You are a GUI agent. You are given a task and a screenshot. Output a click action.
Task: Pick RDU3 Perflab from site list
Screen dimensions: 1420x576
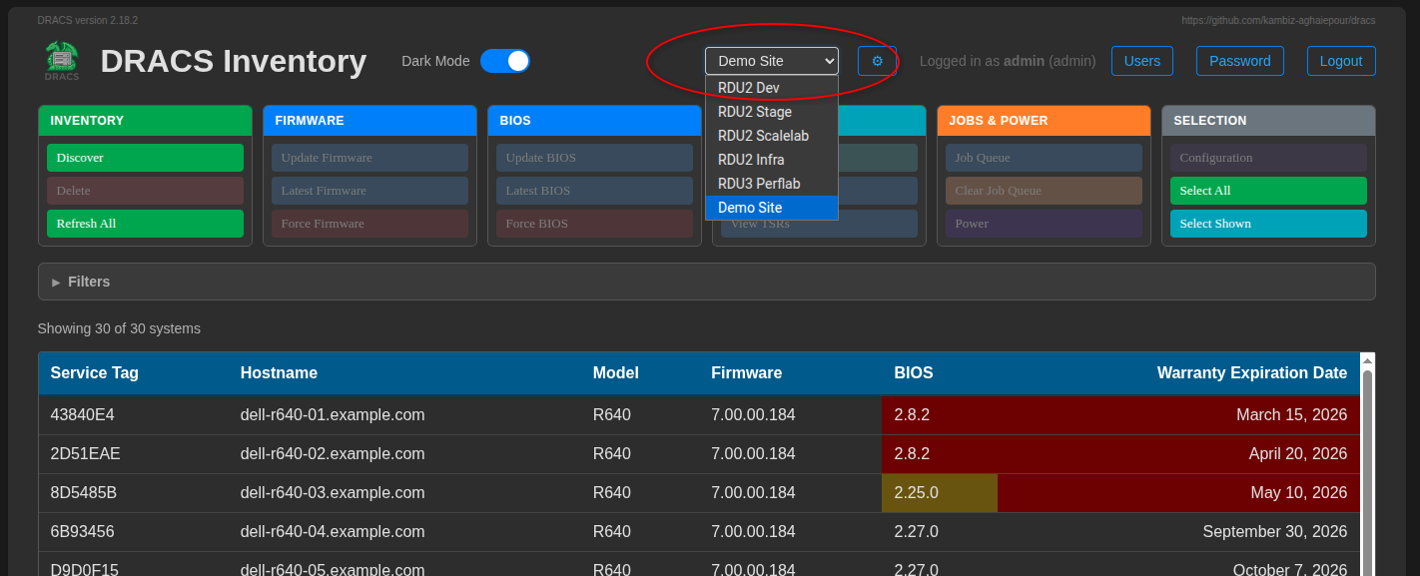(x=772, y=184)
